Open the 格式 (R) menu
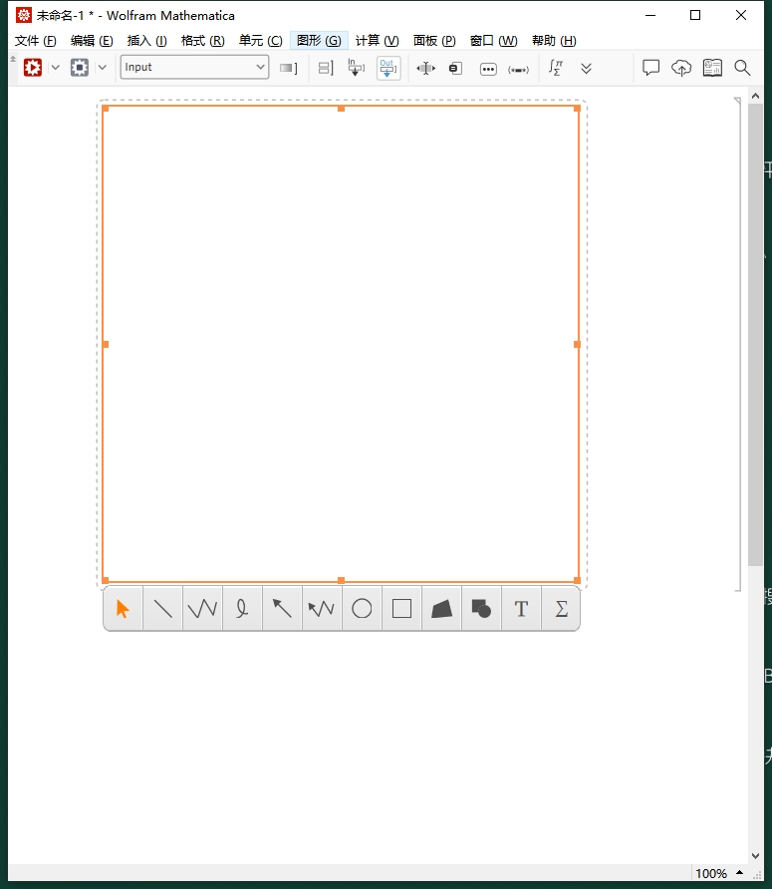772x889 pixels. (x=202, y=41)
